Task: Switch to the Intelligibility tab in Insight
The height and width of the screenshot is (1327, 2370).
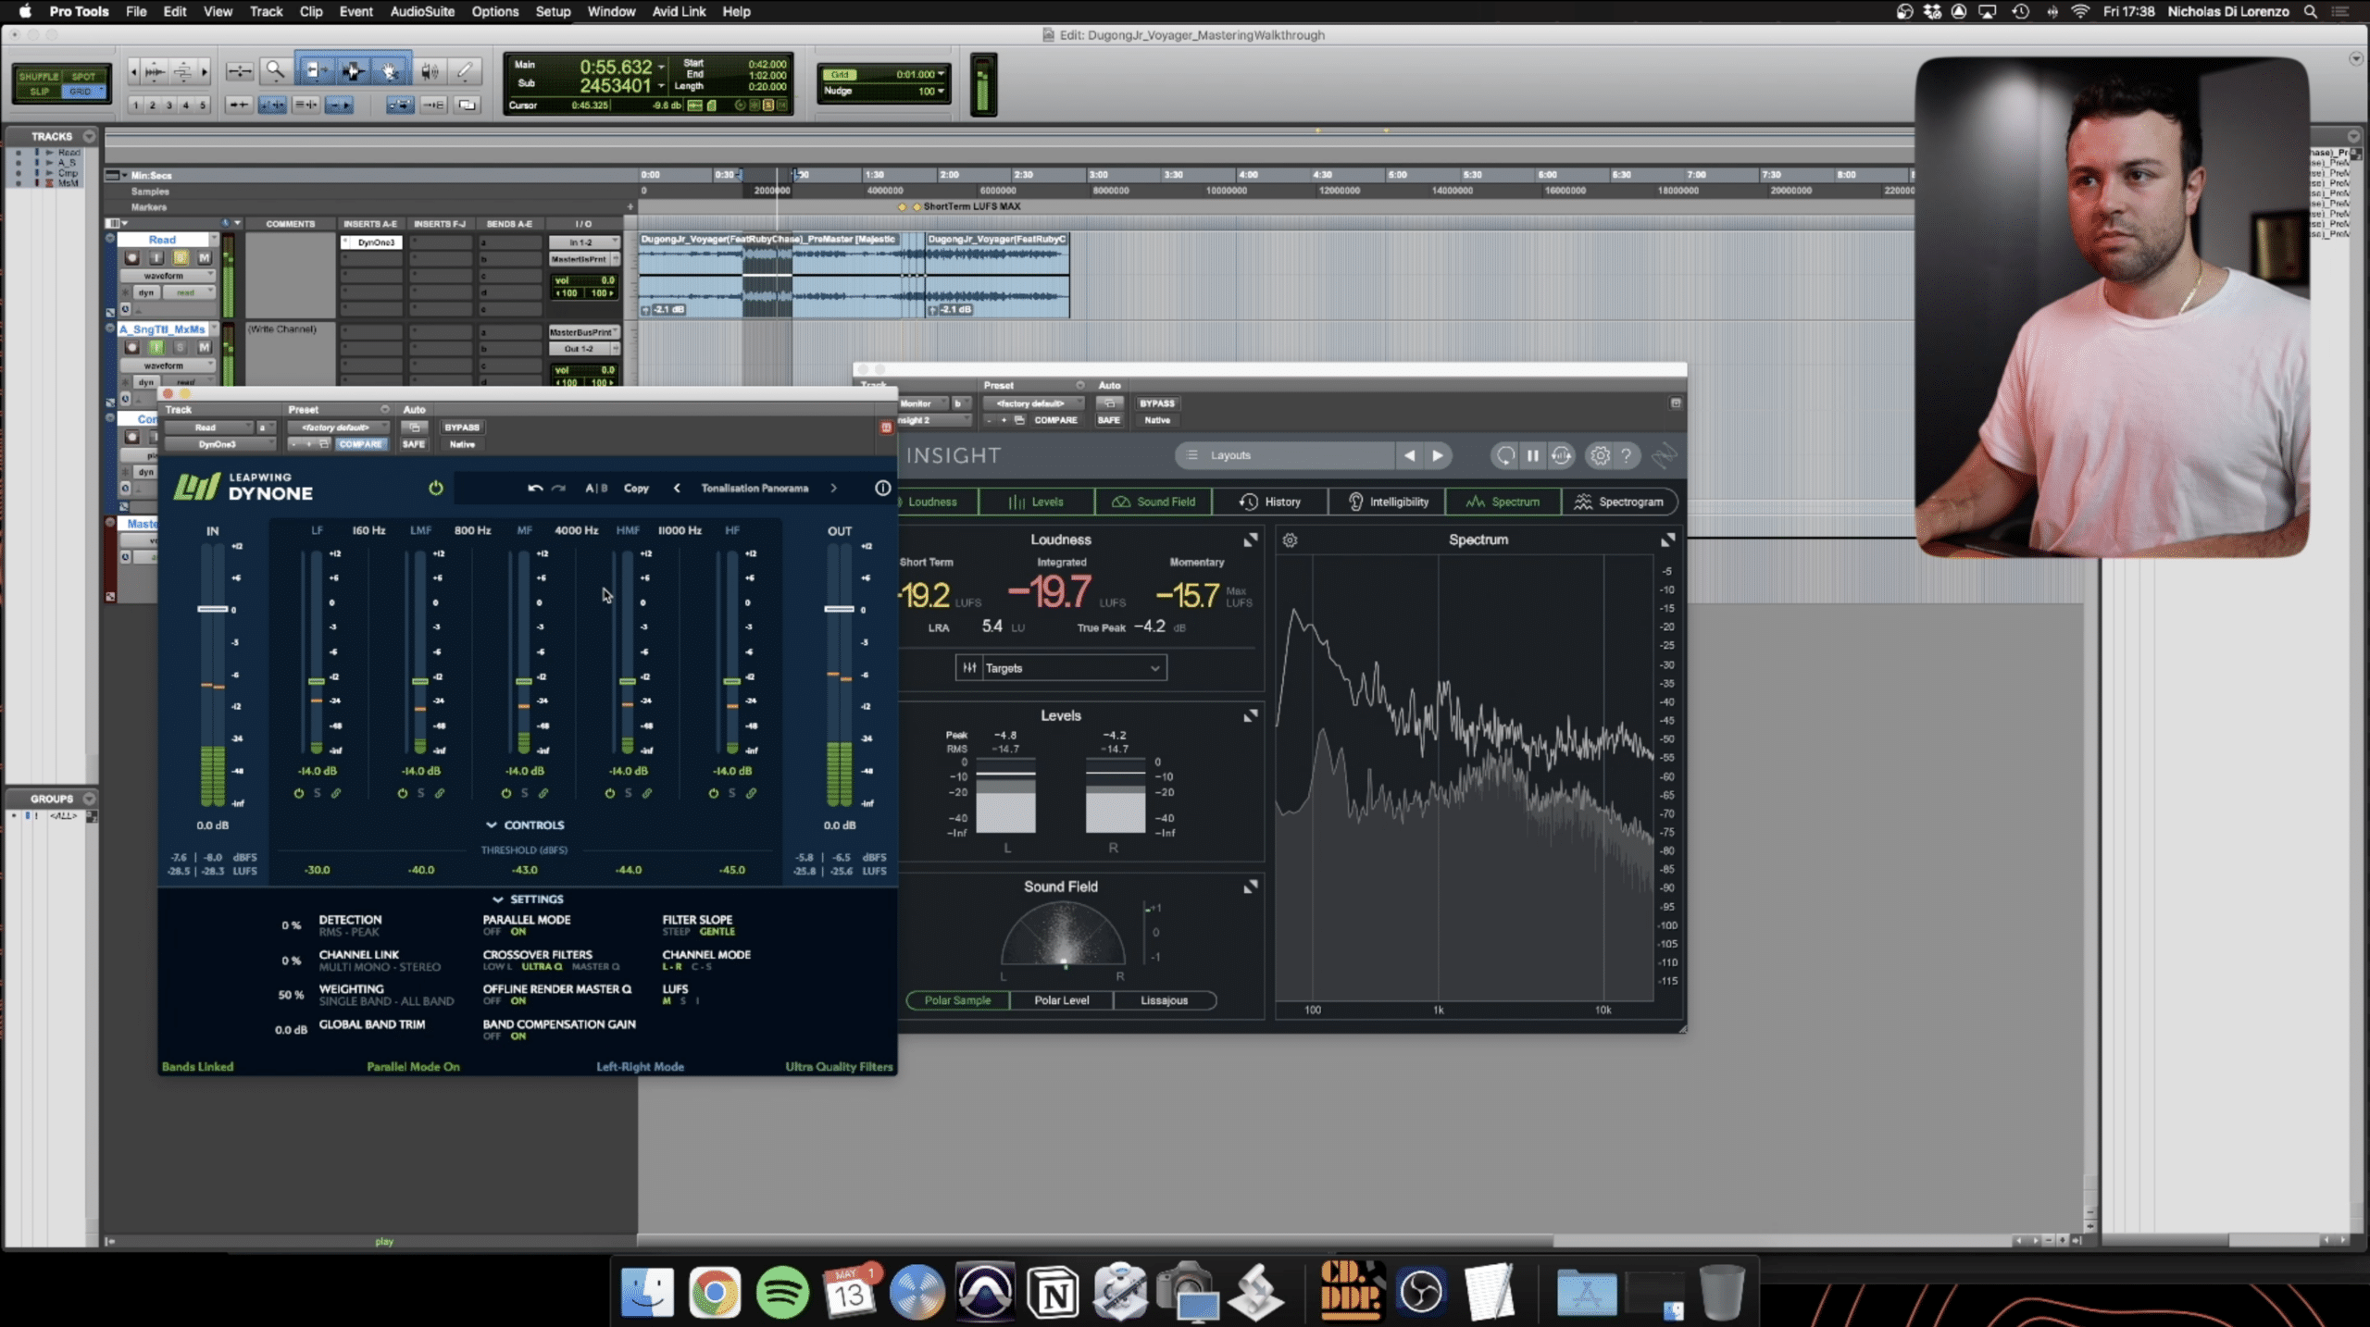Action: point(1387,502)
